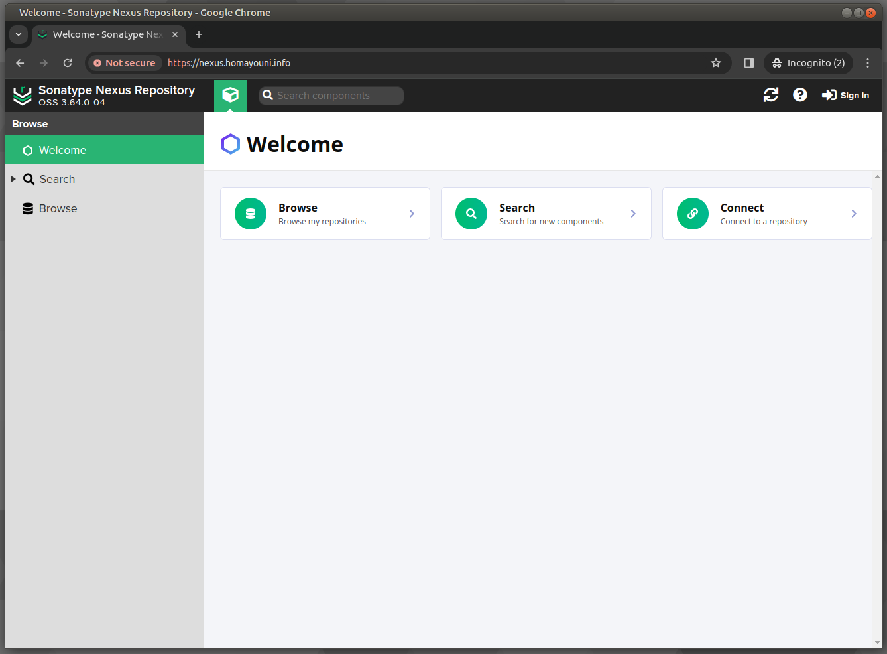
Task: Click the scrollbar up arrow in content
Action: pos(877,176)
